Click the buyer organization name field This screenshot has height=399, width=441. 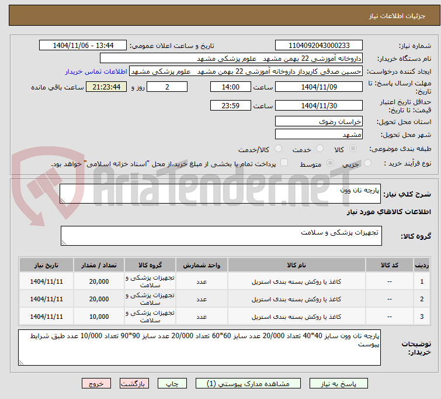coord(231,59)
